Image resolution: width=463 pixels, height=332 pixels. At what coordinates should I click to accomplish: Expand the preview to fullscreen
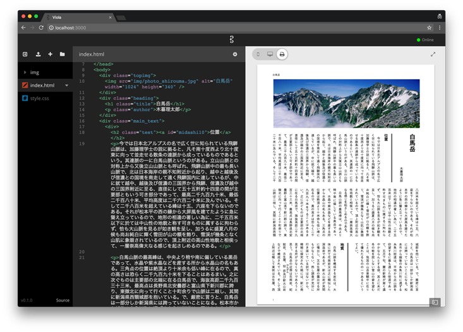click(433, 54)
